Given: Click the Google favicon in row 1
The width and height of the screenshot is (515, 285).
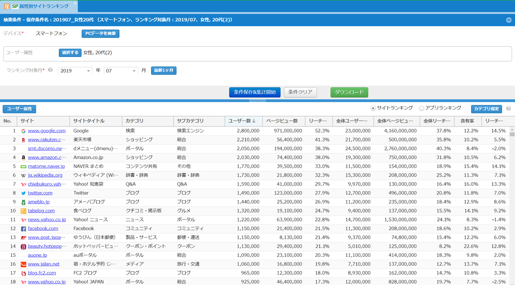Looking at the screenshot, I should pyautogui.click(x=24, y=131).
